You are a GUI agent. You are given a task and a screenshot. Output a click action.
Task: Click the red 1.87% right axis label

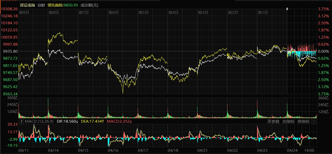(323, 30)
